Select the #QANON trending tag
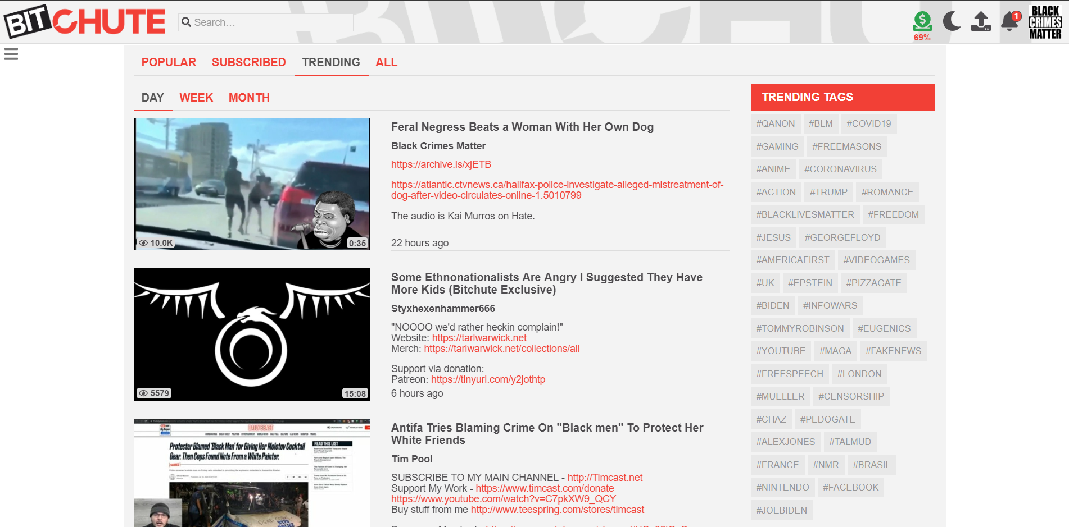The image size is (1069, 527). [x=776, y=123]
